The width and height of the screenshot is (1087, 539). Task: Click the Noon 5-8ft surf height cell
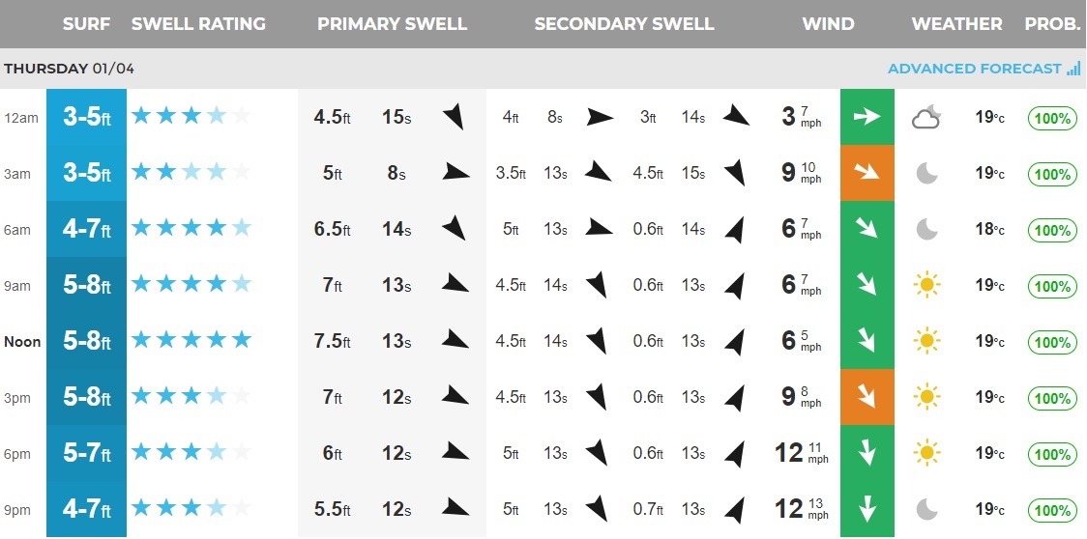tap(87, 341)
